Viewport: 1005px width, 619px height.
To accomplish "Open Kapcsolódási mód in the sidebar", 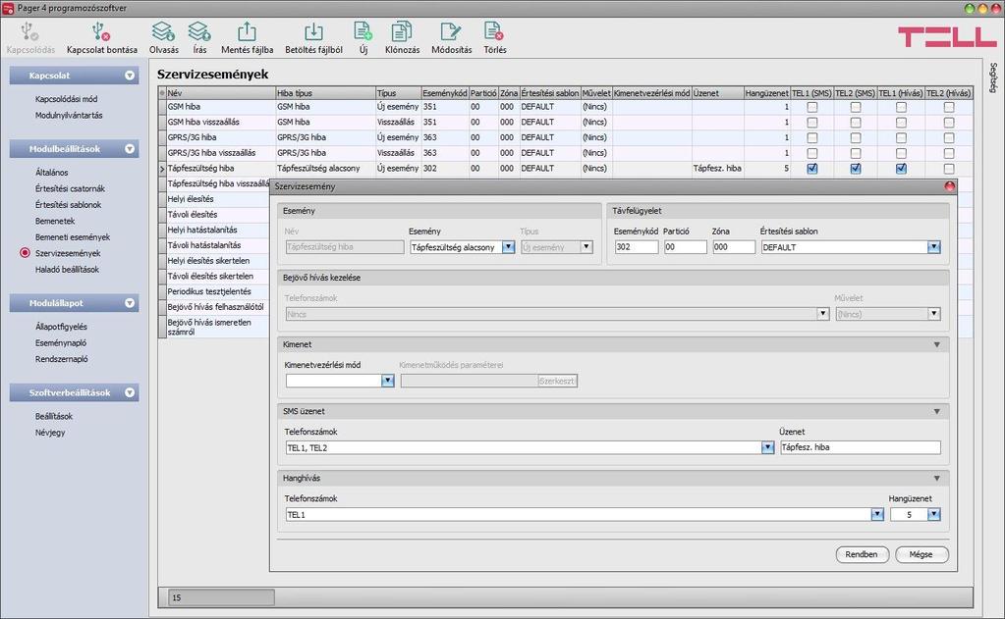I will 66,99.
